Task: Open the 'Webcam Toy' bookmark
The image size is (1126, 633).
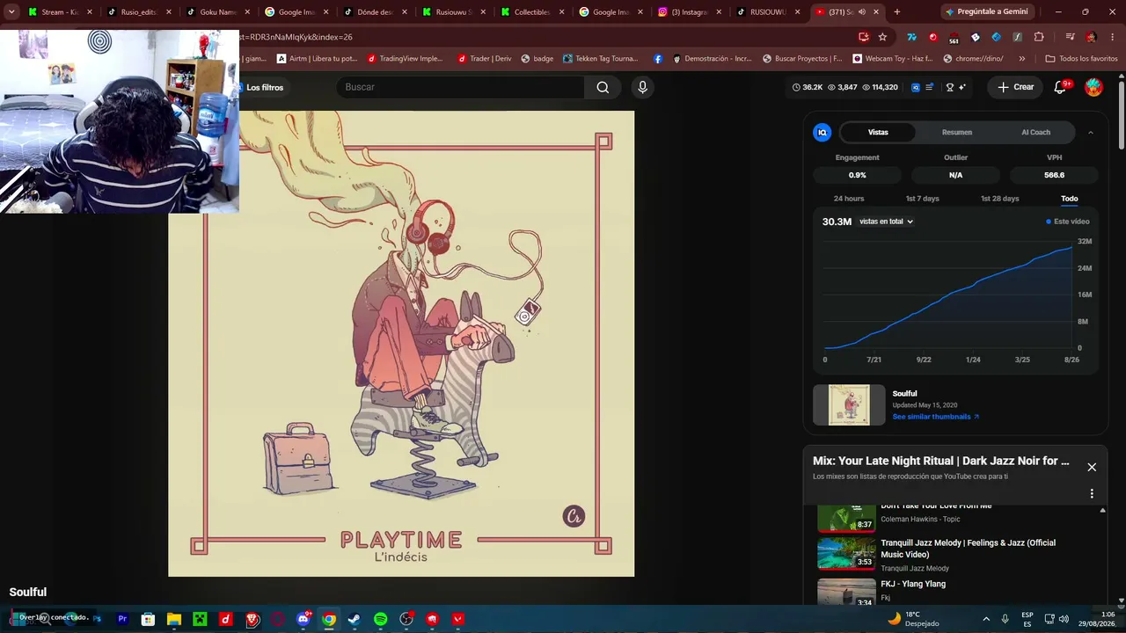Action: tap(893, 59)
